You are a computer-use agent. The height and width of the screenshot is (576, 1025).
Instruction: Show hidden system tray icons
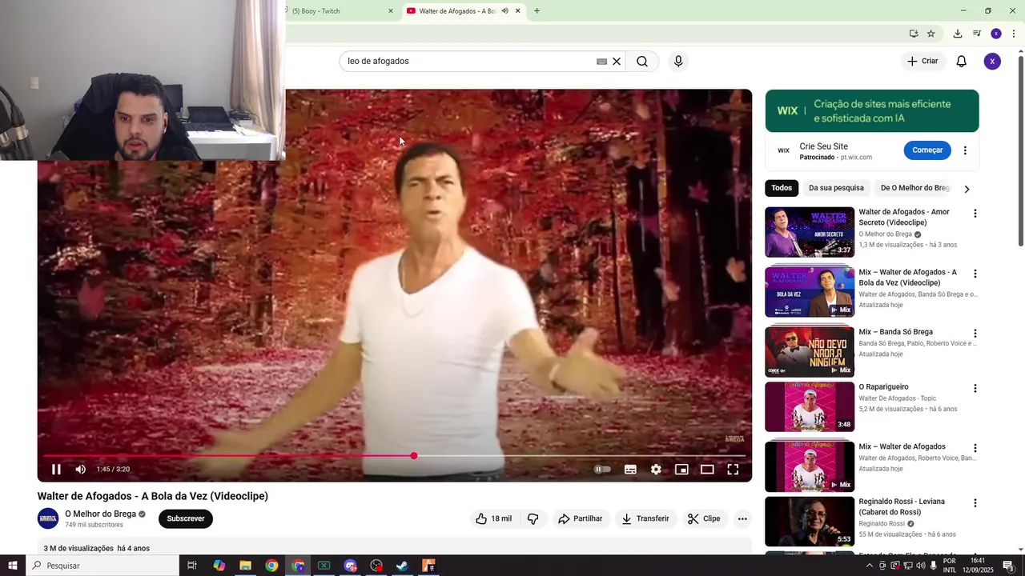pyautogui.click(x=870, y=566)
